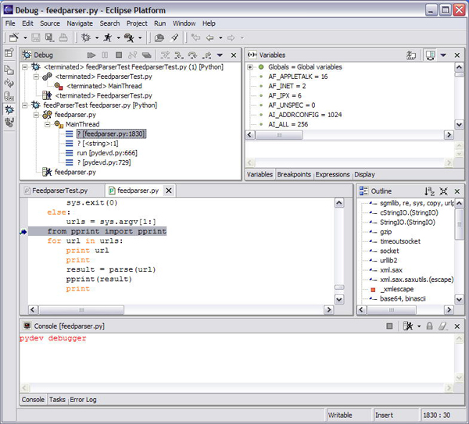
Task: Open the Debug view menu dropdown arrow
Action: click(x=220, y=55)
